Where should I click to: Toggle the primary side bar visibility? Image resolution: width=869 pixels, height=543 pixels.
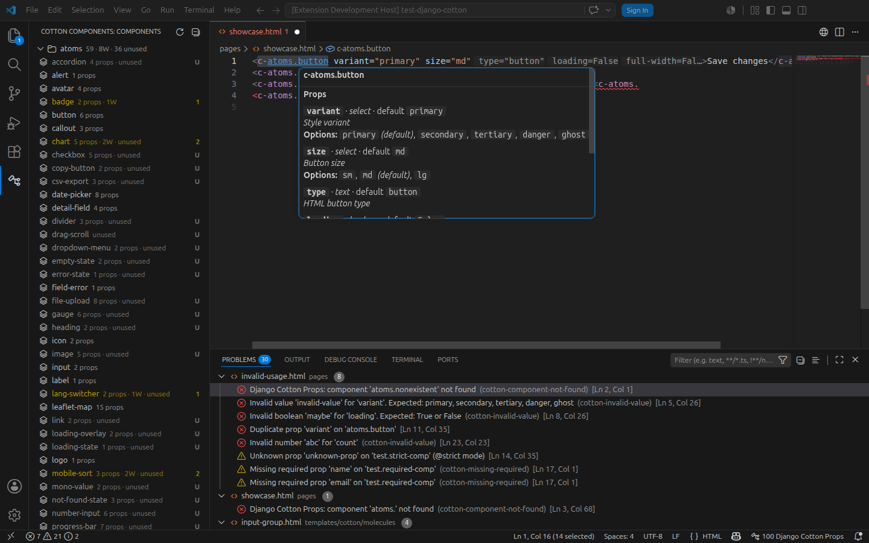[771, 10]
